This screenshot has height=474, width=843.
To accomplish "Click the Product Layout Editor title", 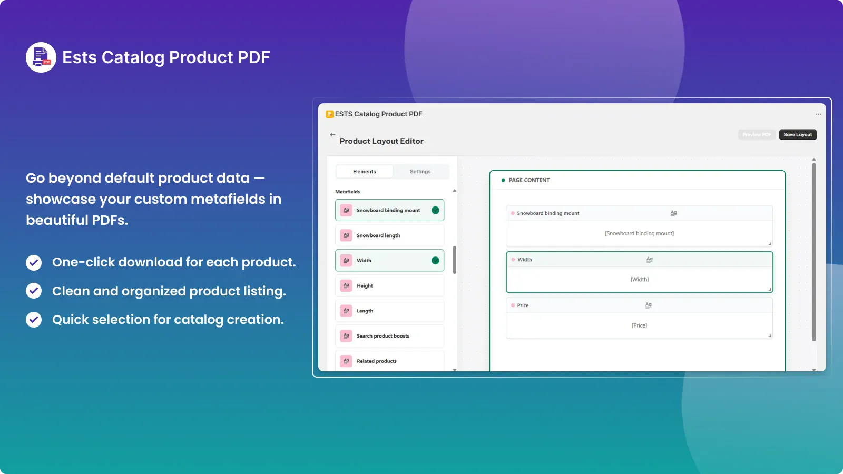I will pyautogui.click(x=381, y=141).
